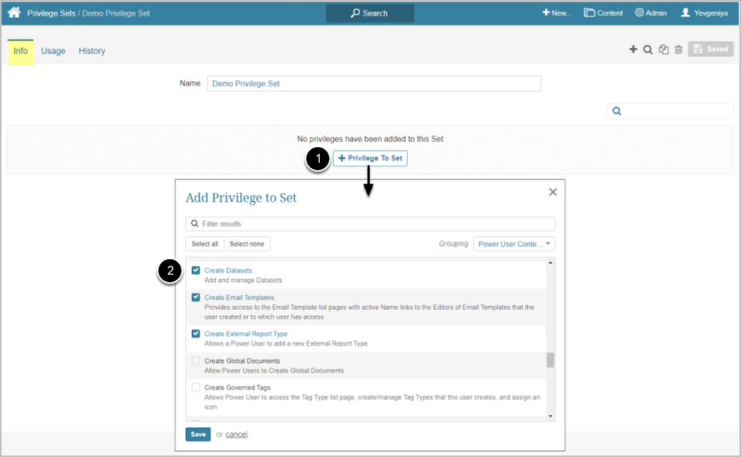This screenshot has height=457, width=741.
Task: Open Yevgeniya user profile menu
Action: [x=704, y=13]
